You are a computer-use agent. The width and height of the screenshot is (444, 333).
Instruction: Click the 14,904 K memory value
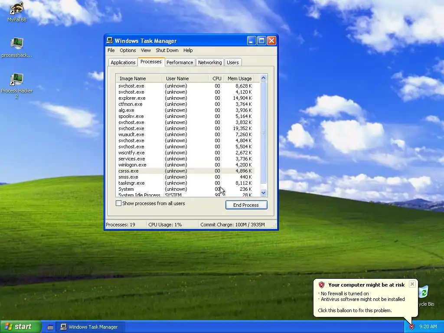pos(242,98)
